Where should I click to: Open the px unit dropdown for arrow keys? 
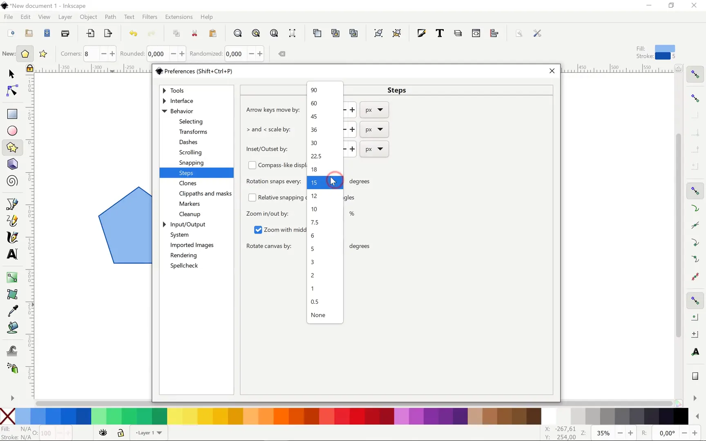click(374, 110)
